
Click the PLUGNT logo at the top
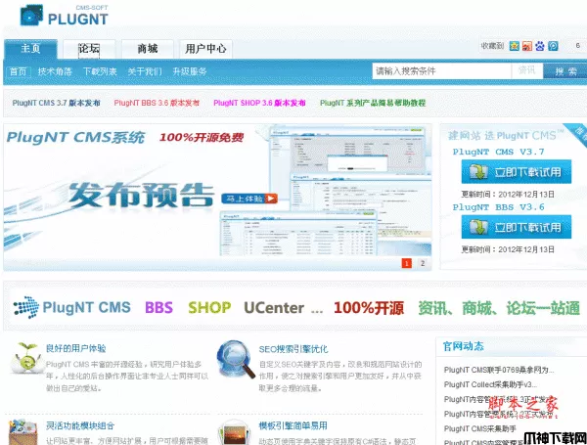[x=64, y=16]
